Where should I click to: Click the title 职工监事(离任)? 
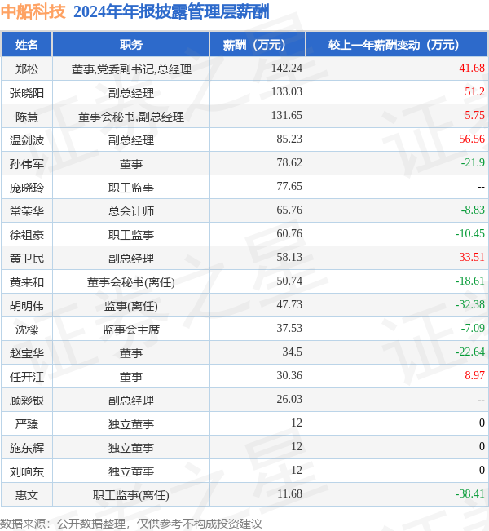coord(131,495)
